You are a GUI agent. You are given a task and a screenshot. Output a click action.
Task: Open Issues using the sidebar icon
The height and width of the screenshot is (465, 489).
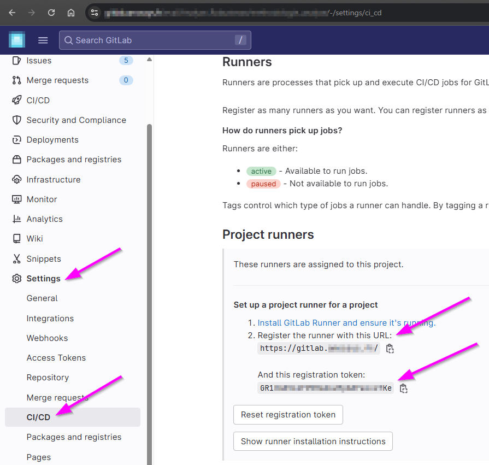coord(15,60)
